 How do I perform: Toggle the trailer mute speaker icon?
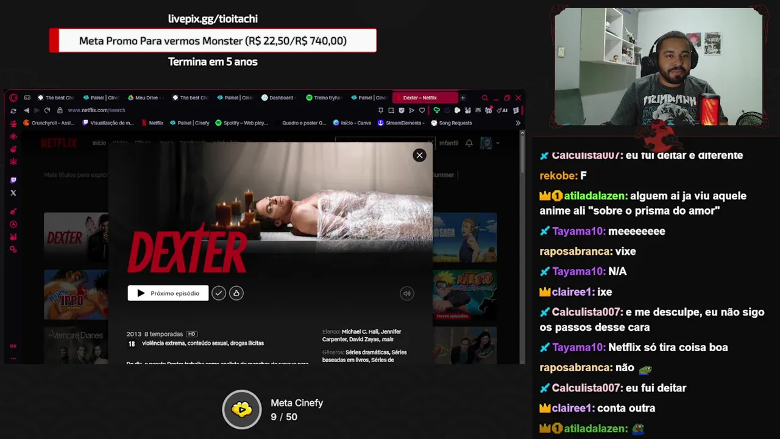pyautogui.click(x=407, y=293)
